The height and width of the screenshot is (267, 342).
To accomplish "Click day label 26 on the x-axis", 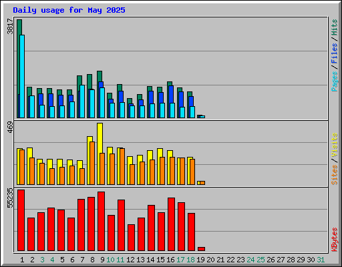I will (271, 260).
